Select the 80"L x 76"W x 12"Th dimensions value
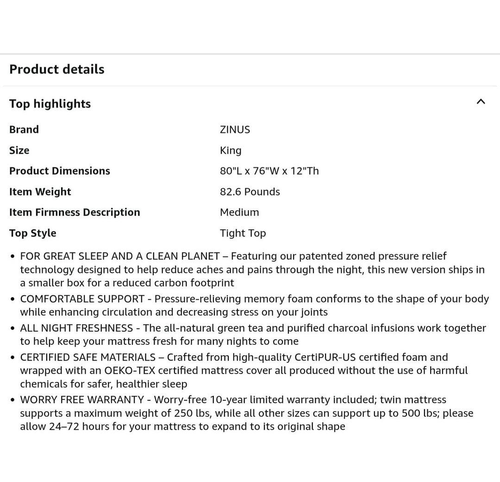 [269, 171]
